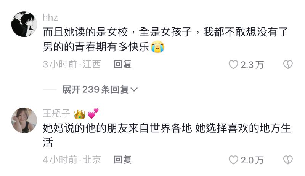Like 王瓶子's comment with heart icon
The image size is (305, 176).
click(233, 160)
